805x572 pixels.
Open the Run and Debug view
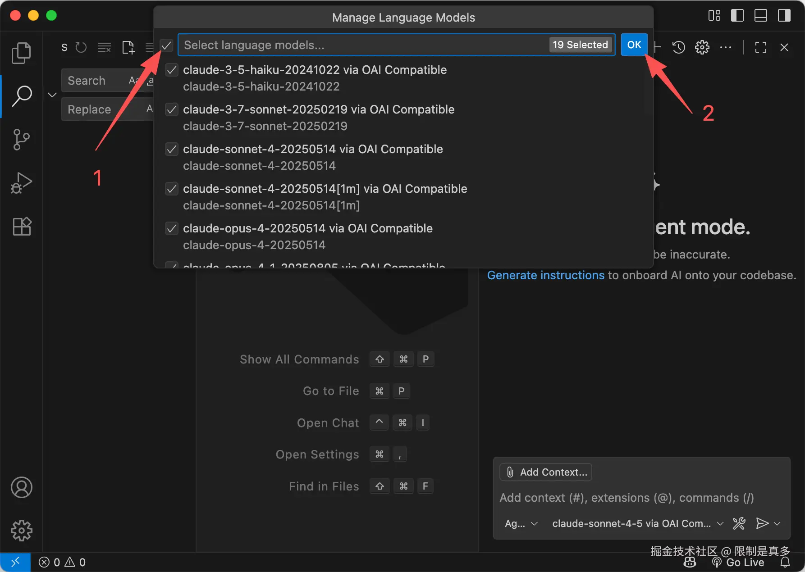(21, 183)
